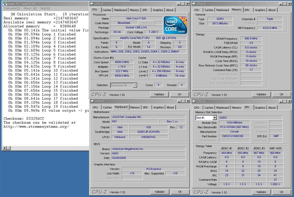Open the CPU tab in the CPU-Z Mainboard window
Viewport: 294px width, 197px height.
95,107
